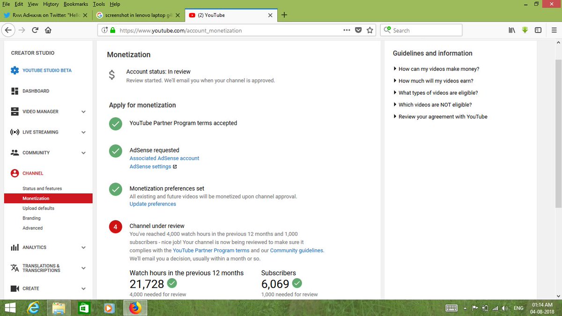Image resolution: width=562 pixels, height=316 pixels.
Task: Expand the Analytics section
Action: tap(83, 247)
